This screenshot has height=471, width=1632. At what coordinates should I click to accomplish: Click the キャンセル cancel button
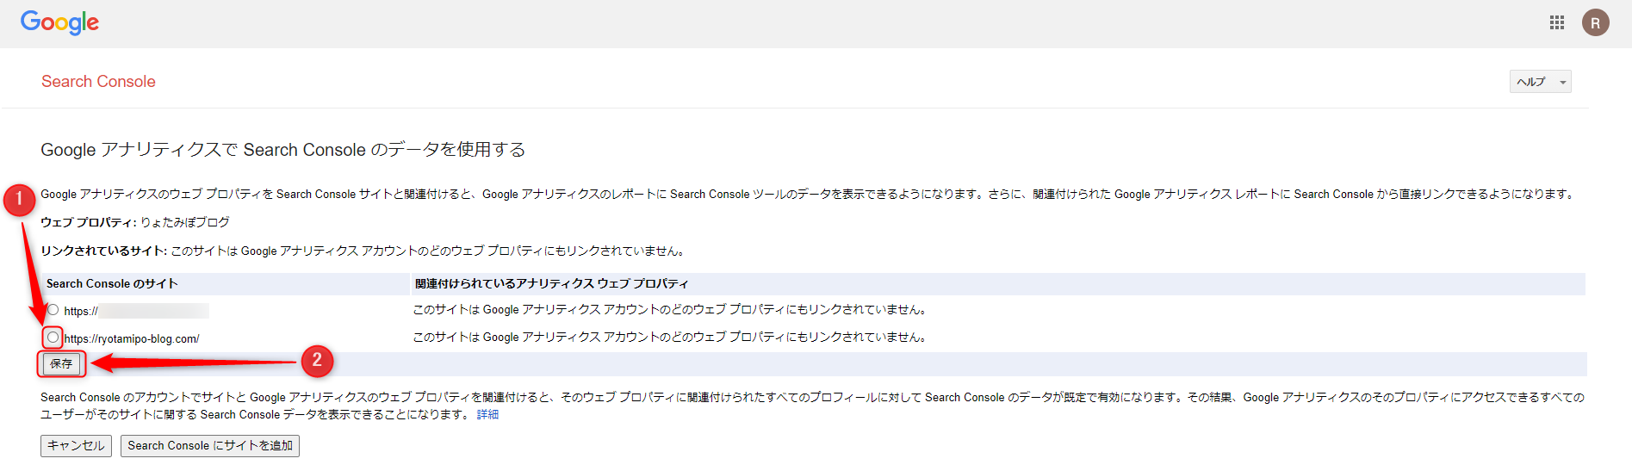pyautogui.click(x=76, y=446)
